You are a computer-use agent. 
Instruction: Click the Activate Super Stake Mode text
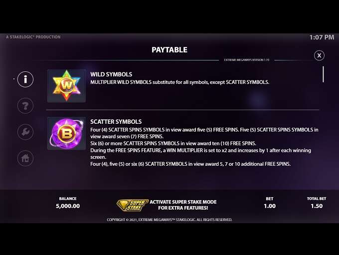click(x=183, y=205)
